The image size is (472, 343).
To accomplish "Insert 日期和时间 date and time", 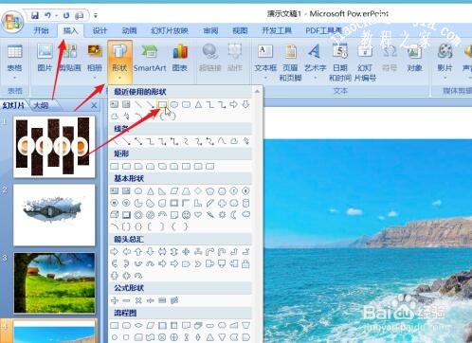I will (x=340, y=63).
